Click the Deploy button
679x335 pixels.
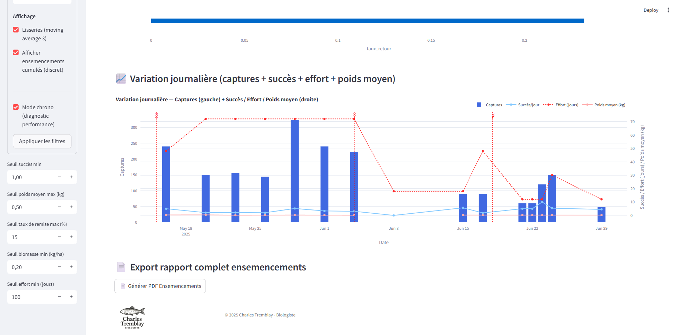651,10
